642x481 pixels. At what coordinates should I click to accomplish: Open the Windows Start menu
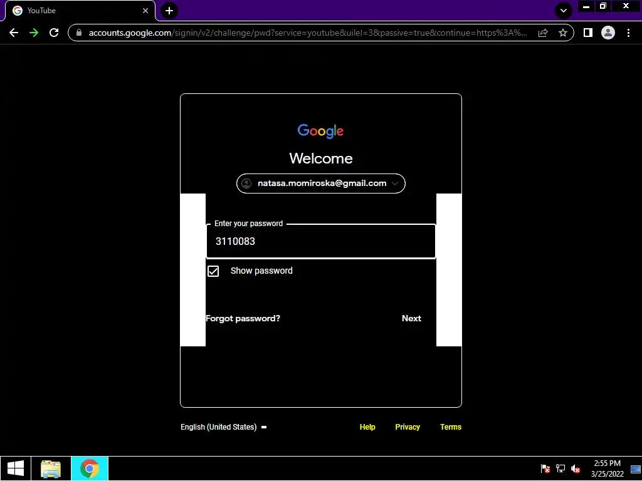tap(16, 468)
